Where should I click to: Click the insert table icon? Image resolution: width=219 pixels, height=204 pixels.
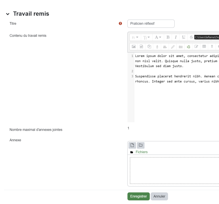coord(204,46)
